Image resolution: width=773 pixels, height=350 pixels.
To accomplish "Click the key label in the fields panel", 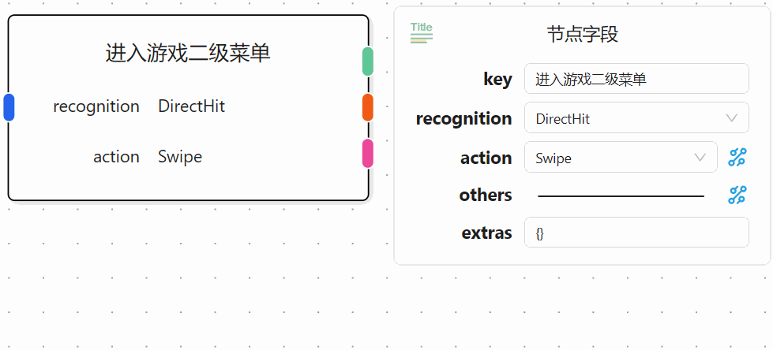I will 497,80.
